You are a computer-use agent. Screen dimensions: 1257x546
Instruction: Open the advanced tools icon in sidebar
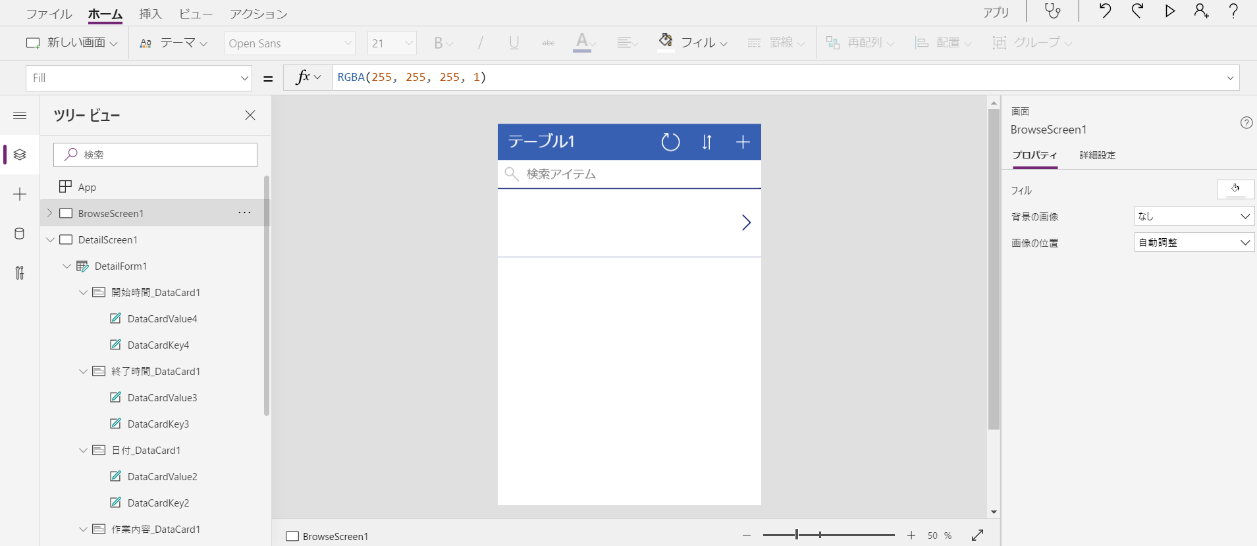pos(20,273)
